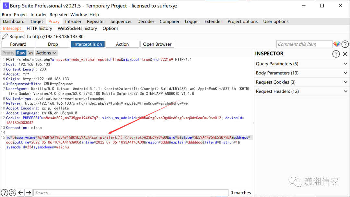Click the panel divider handle beside Inspector

[x=253, y=123]
